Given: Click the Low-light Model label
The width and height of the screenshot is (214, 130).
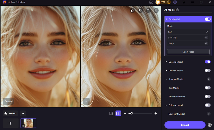Looking at the screenshot, I should [x=176, y=114].
